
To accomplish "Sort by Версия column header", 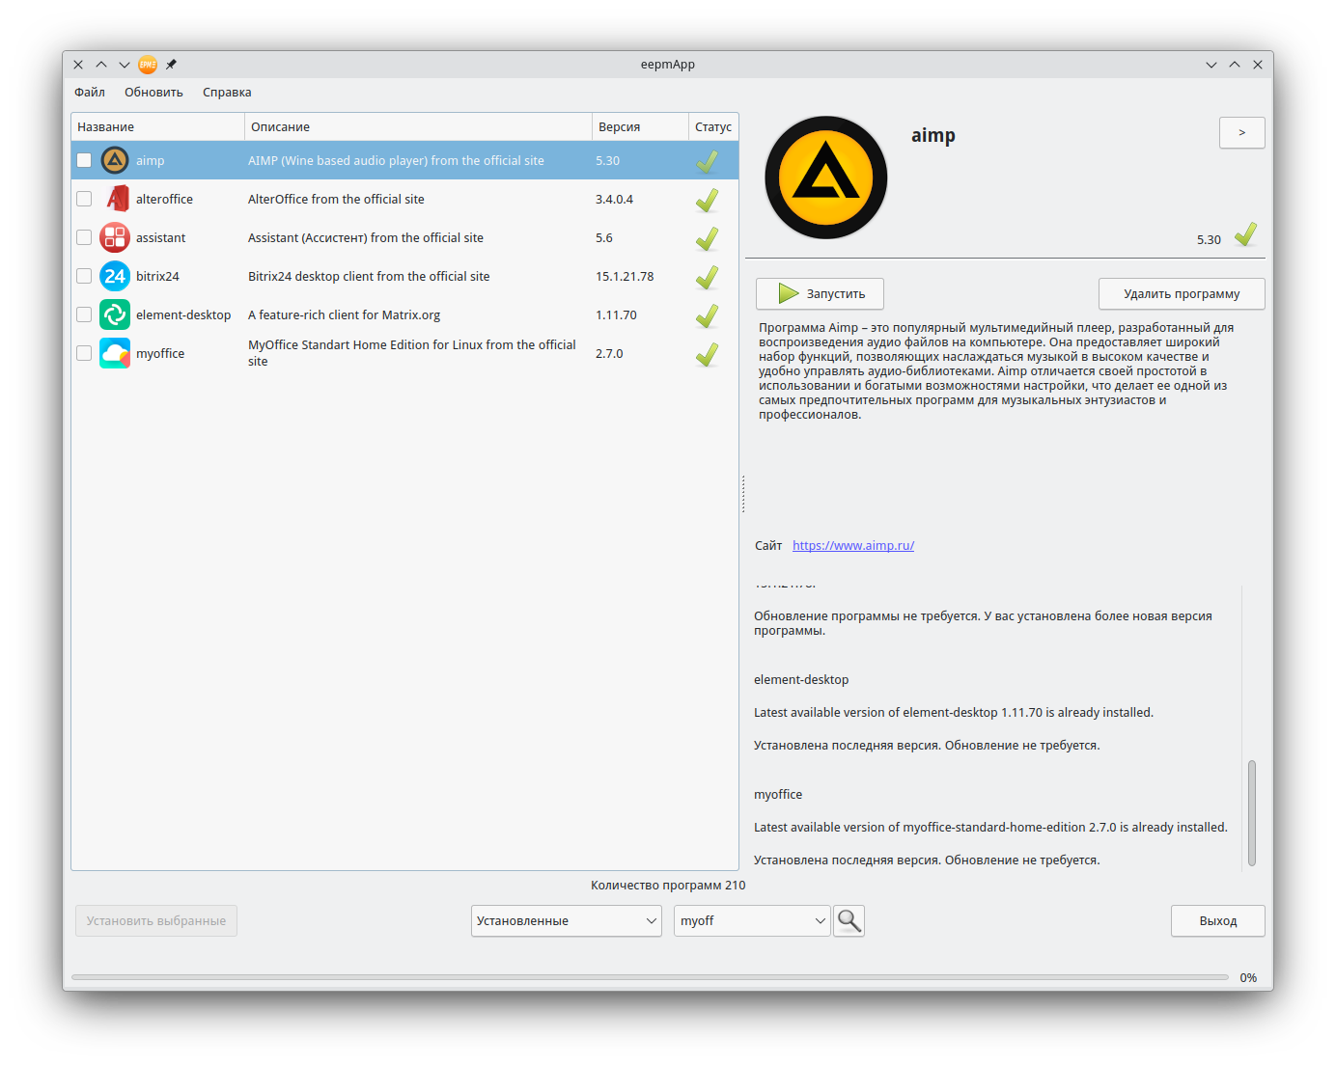I will pyautogui.click(x=640, y=126).
